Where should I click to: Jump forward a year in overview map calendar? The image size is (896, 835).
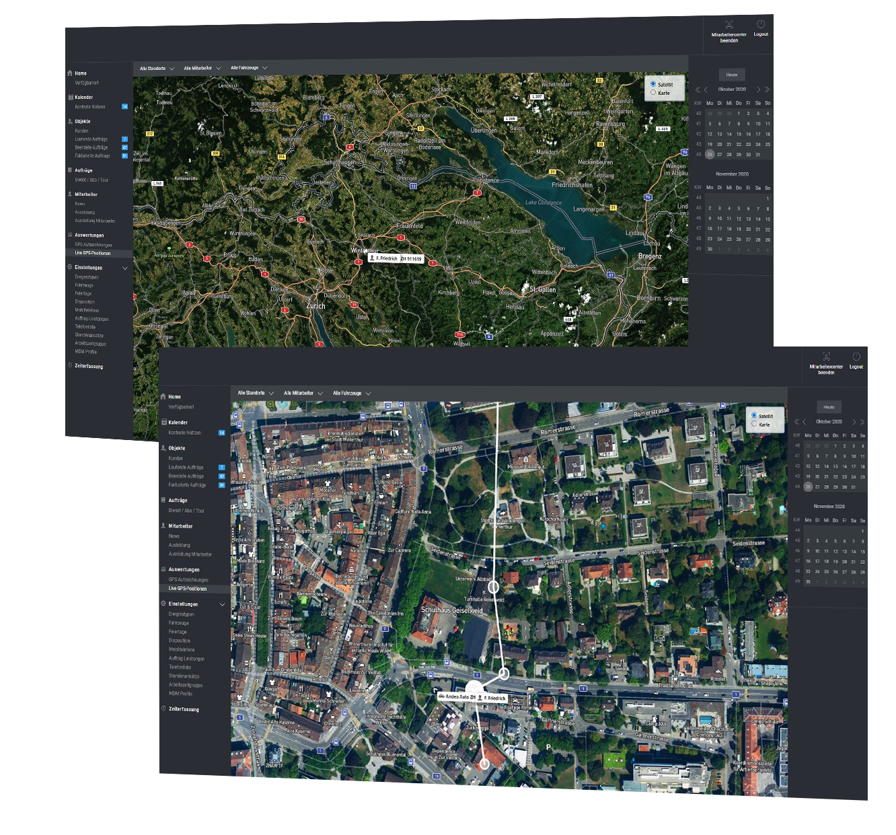pyautogui.click(x=767, y=89)
